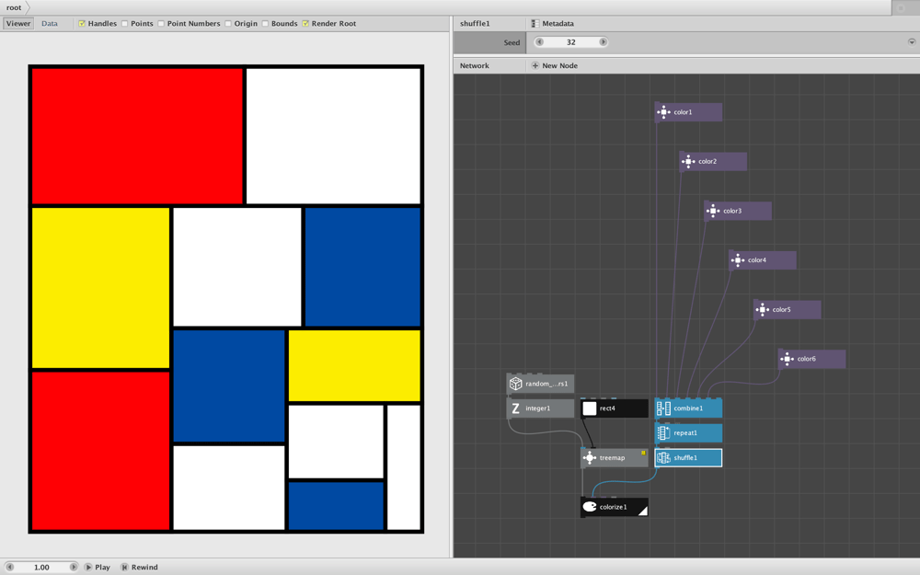Decrease the frame number with left arrow
The image size is (920, 575).
[x=9, y=568]
